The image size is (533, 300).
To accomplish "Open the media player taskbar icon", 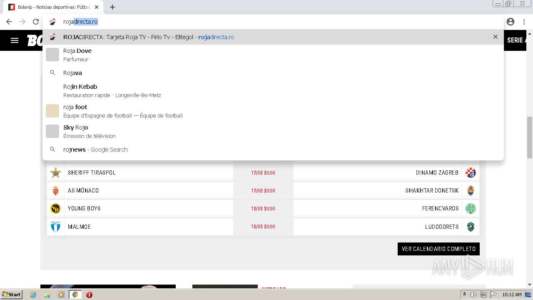I will [x=61, y=295].
